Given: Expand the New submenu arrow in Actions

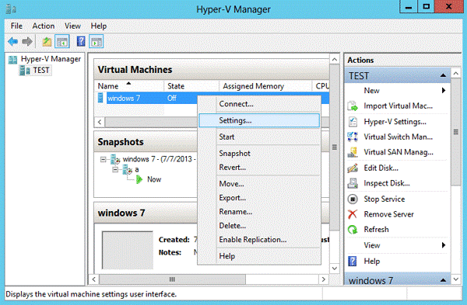Looking at the screenshot, I should [x=444, y=90].
